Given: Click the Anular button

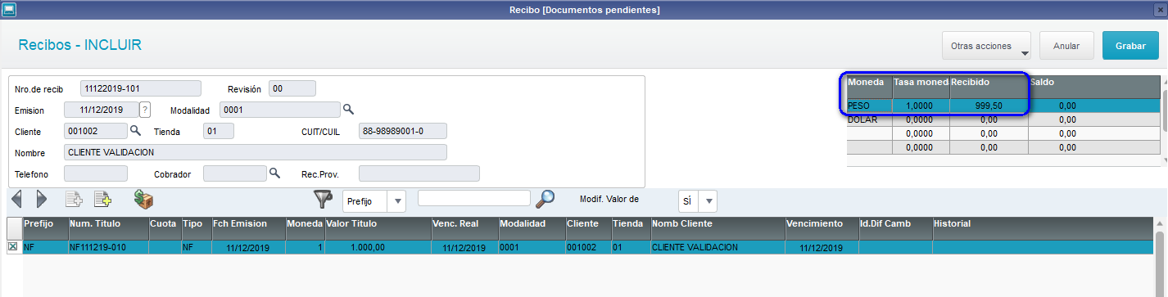Looking at the screenshot, I should (x=1066, y=46).
